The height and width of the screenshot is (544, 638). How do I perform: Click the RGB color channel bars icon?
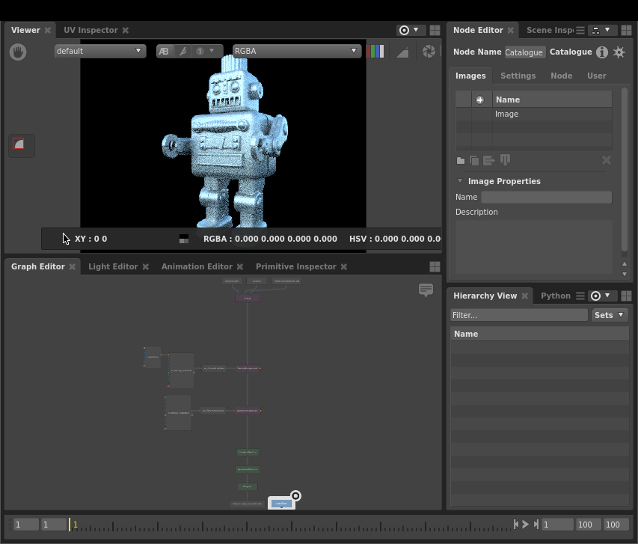tap(375, 52)
